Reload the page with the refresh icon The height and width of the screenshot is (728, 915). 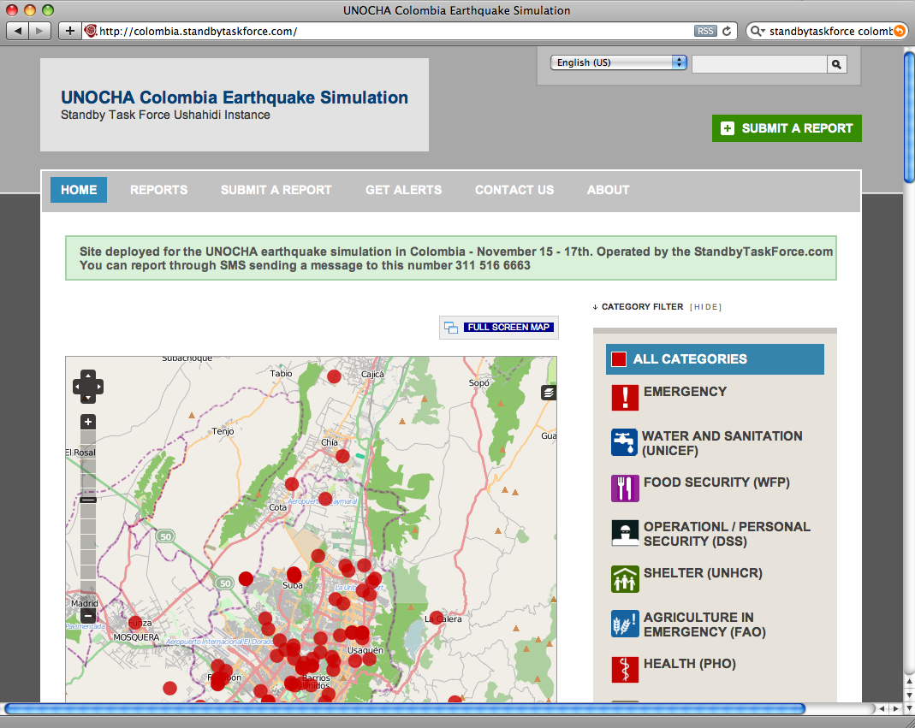coord(727,31)
